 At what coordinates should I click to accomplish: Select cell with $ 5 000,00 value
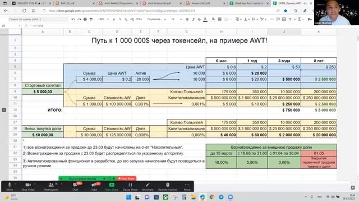click(43, 91)
